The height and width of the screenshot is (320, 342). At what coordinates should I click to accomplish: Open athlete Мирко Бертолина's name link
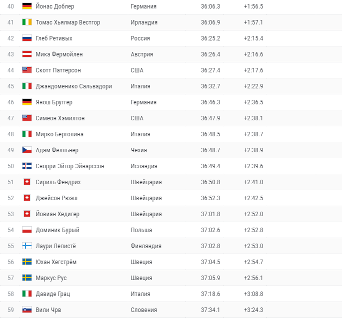[x=59, y=134]
